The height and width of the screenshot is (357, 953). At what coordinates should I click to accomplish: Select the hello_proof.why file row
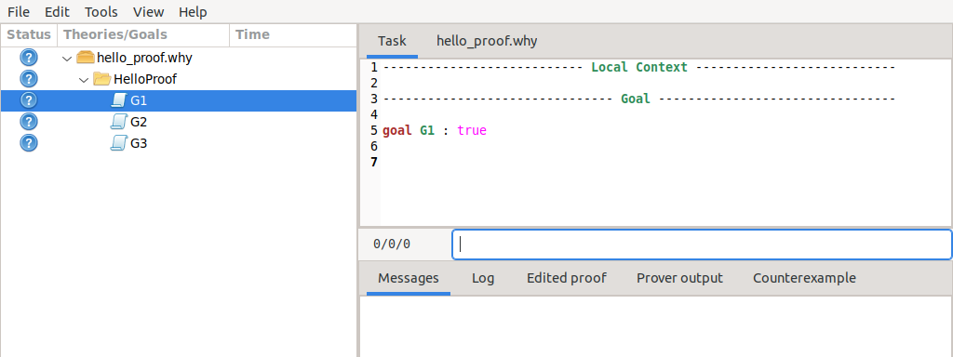coord(179,59)
